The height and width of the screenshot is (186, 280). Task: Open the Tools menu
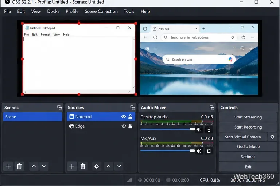coord(129,11)
